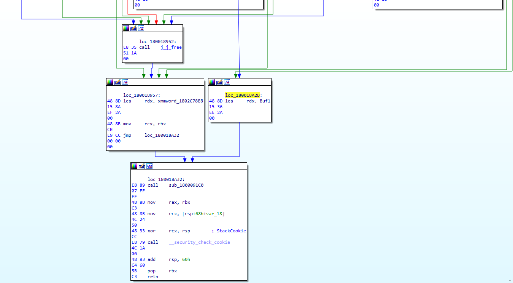Click pencil edit icon on loc_180018957 node
The image size is (513, 283).
[118, 82]
